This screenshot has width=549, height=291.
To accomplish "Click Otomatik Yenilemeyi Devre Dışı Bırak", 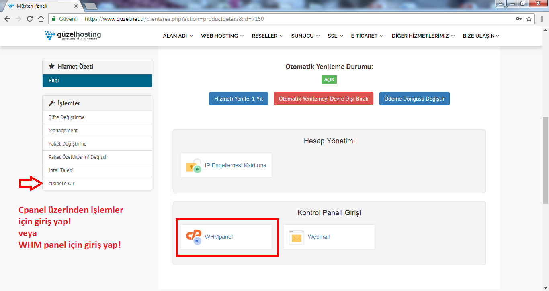I will click(324, 99).
